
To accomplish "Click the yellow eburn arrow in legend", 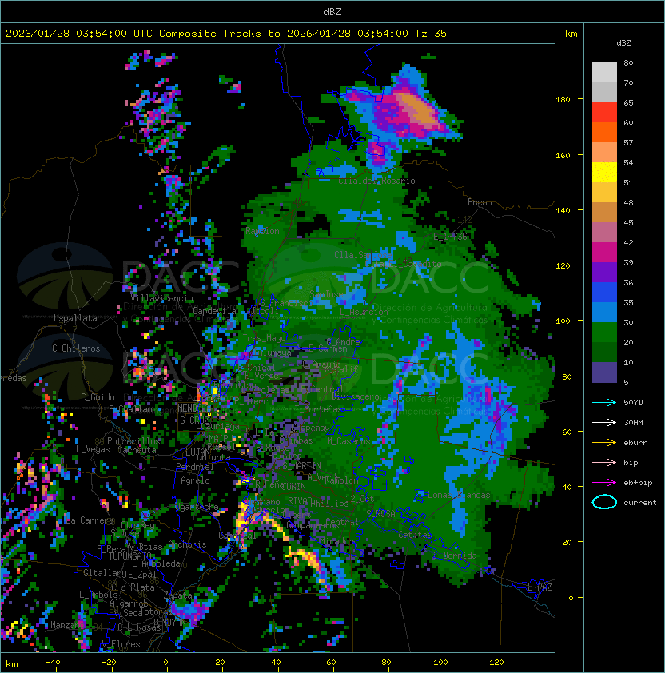I will (x=604, y=443).
